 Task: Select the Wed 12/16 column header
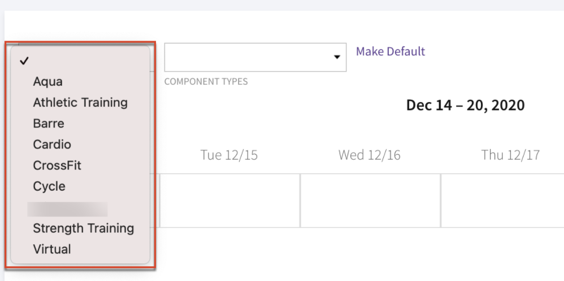370,155
